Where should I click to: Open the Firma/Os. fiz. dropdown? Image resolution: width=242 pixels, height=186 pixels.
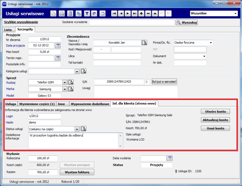click(210, 43)
